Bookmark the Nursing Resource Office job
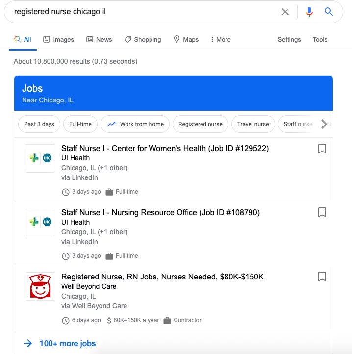352x354 pixels. click(x=322, y=212)
